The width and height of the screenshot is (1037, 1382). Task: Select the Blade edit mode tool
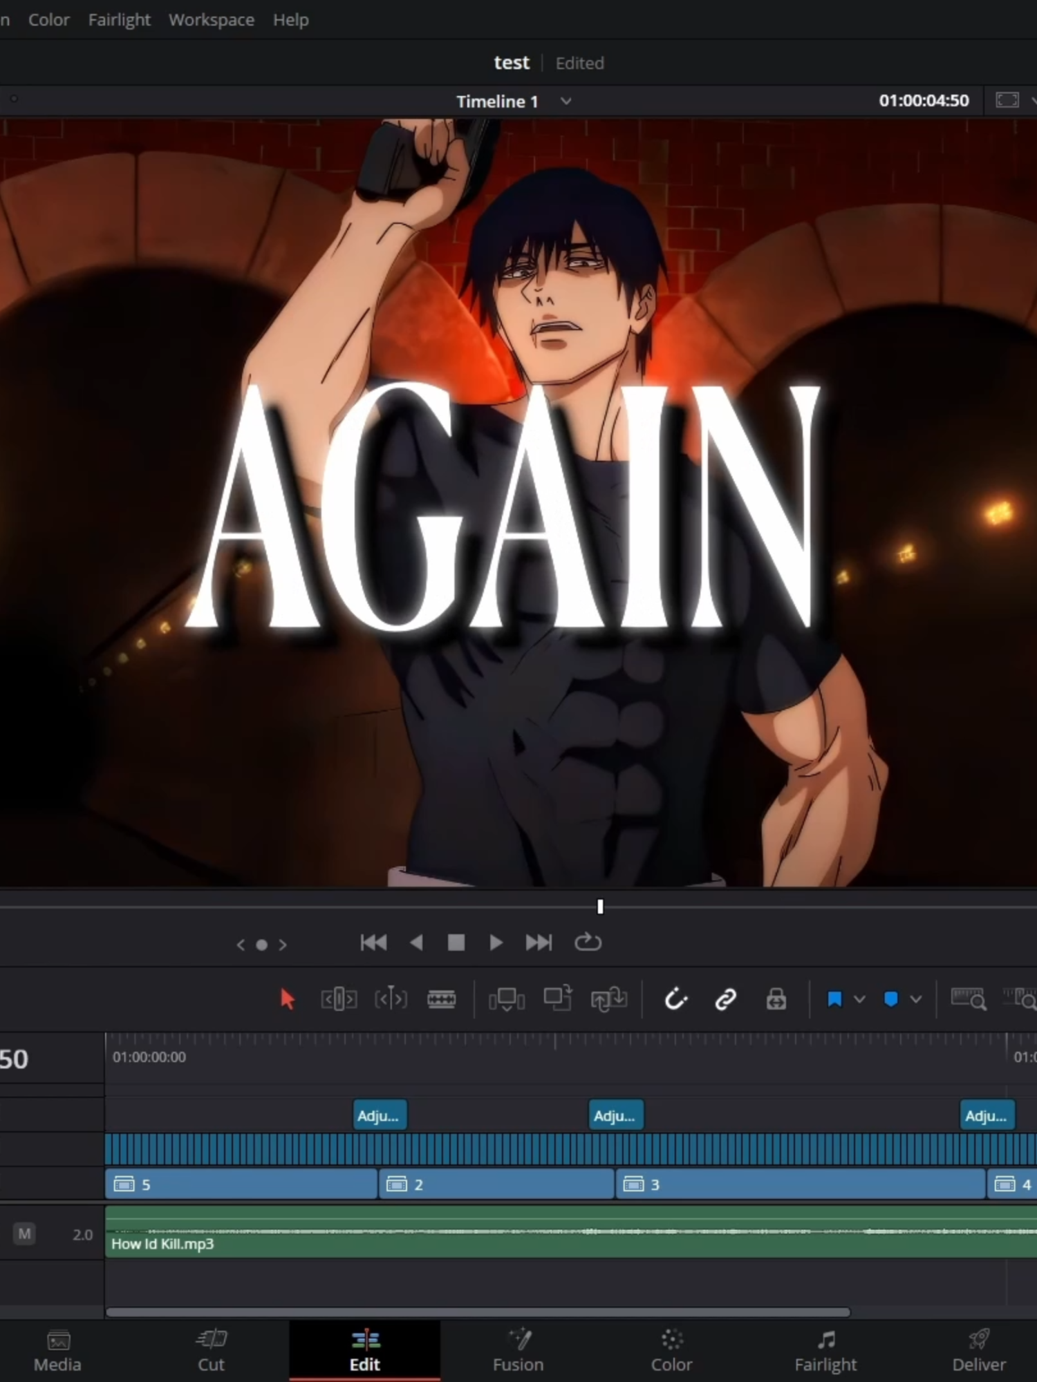tap(441, 999)
